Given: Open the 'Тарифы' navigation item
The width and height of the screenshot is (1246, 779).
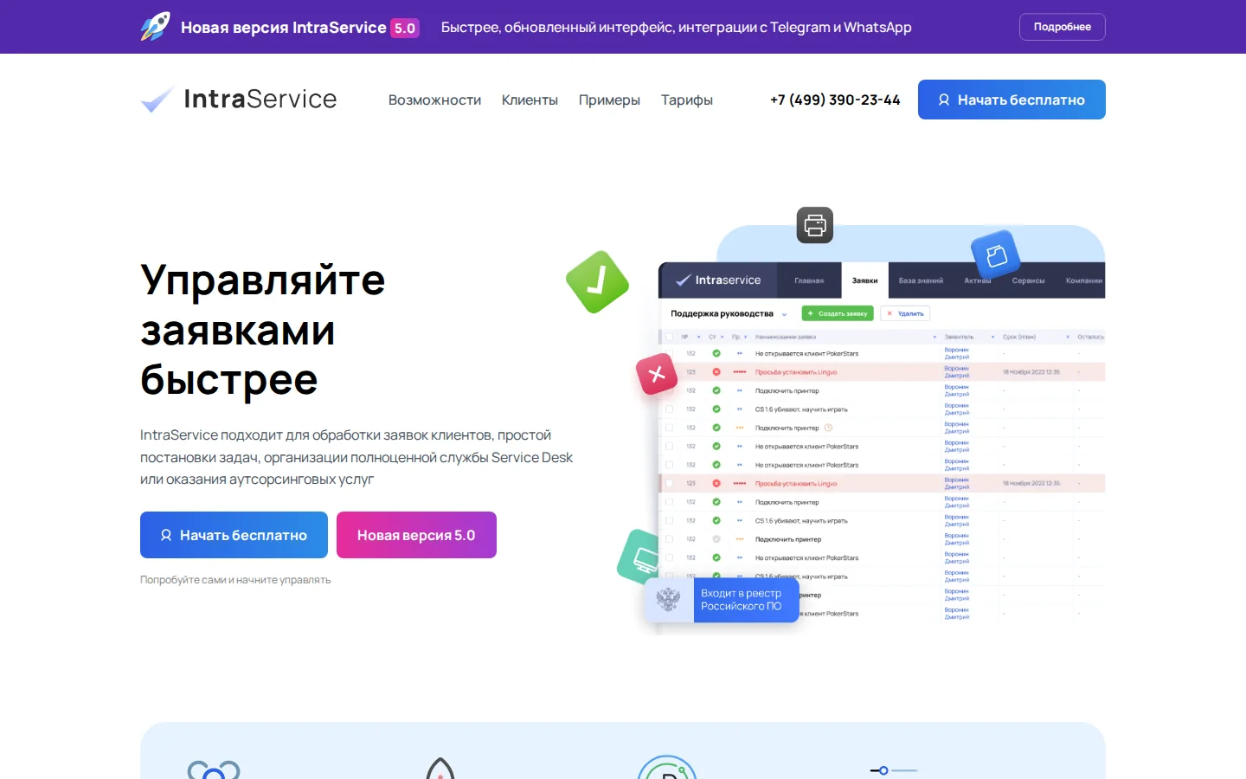Looking at the screenshot, I should pos(687,100).
